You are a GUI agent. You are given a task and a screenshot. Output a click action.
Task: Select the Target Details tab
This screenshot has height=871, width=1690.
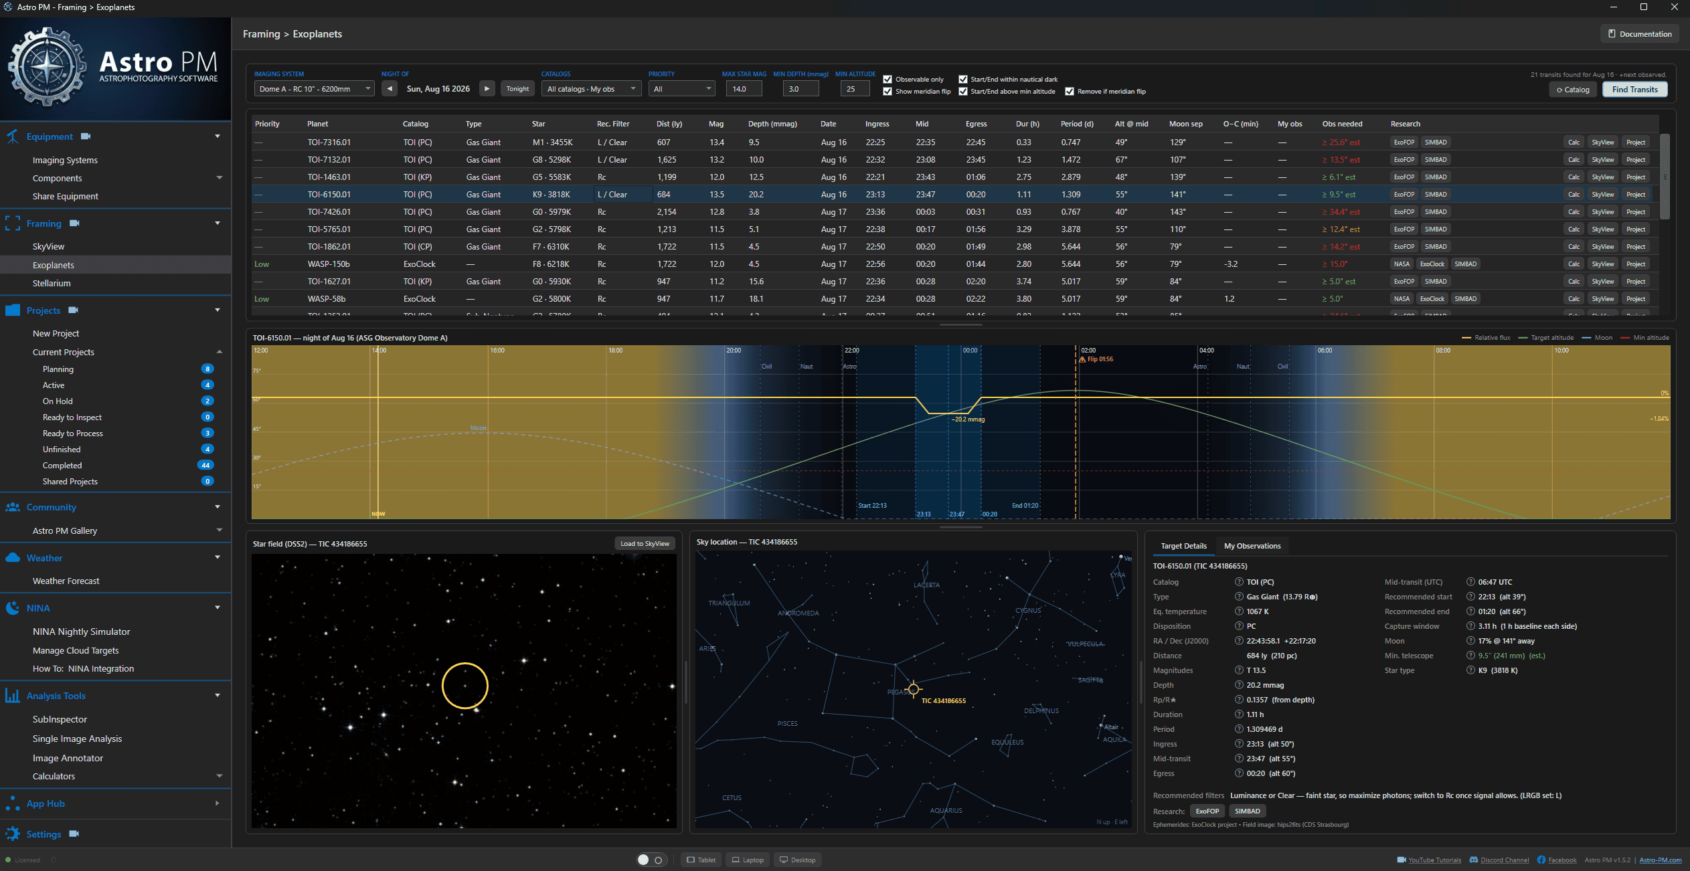[1183, 546]
